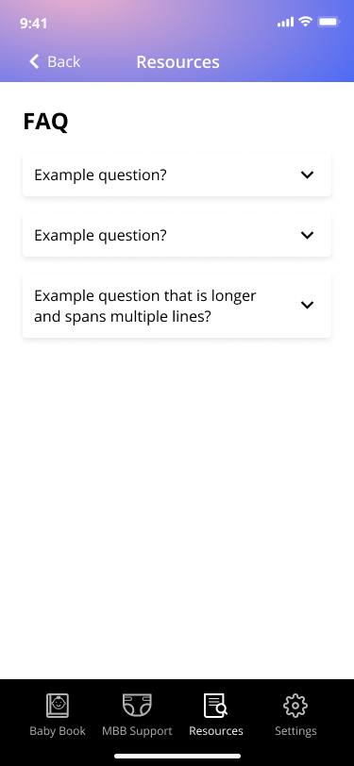Expand the second Example question chevron

coord(307,236)
